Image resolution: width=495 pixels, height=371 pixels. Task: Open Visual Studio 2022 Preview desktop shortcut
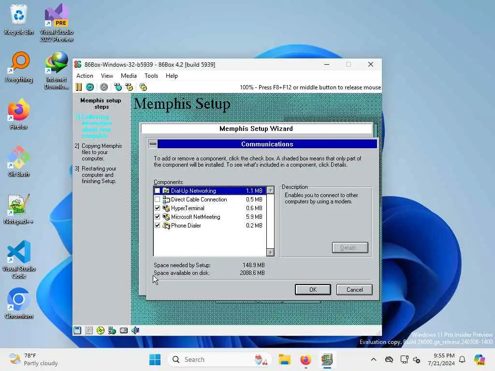pos(57,23)
